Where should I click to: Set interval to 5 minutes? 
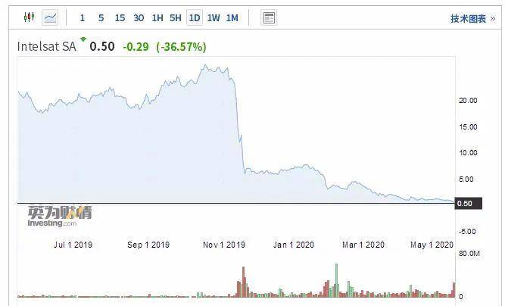click(101, 18)
